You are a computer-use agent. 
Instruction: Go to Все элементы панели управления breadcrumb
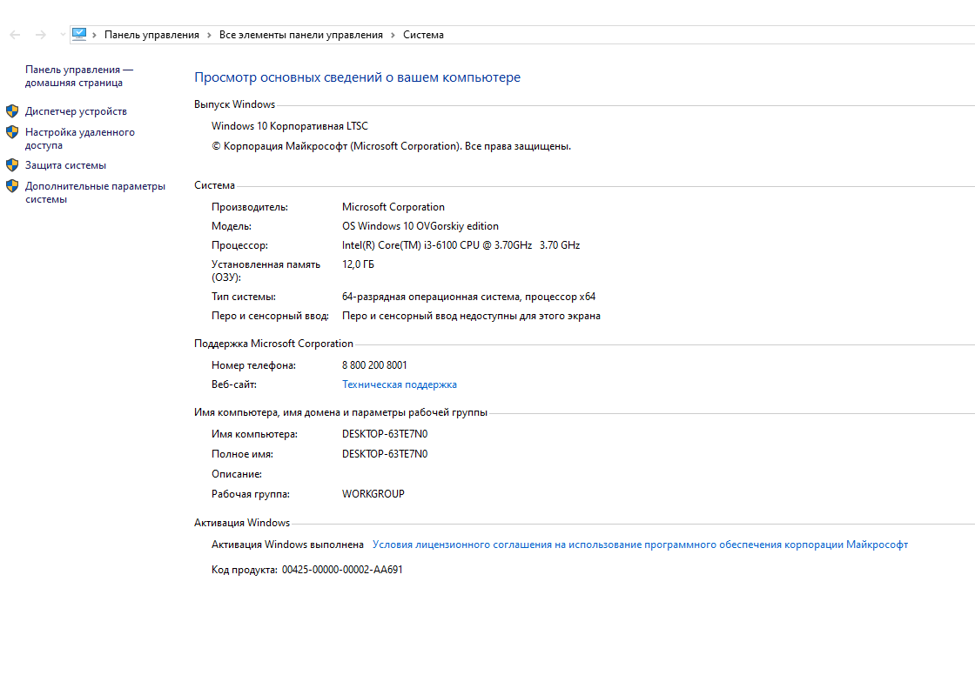(301, 35)
